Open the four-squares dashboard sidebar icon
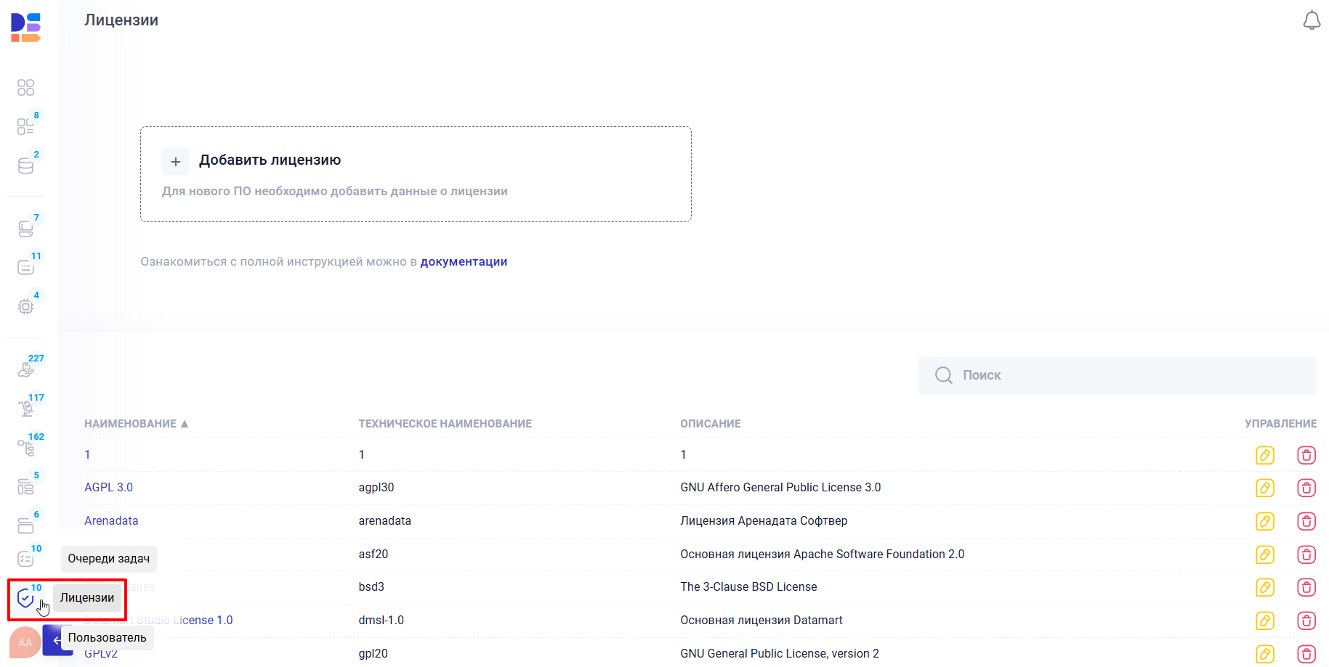 pyautogui.click(x=25, y=88)
